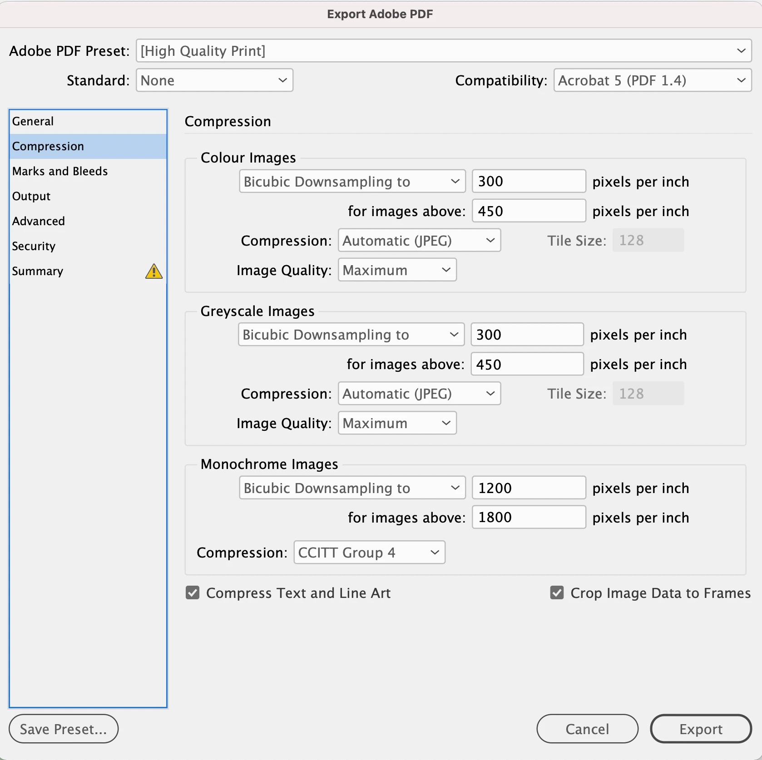Image resolution: width=762 pixels, height=760 pixels.
Task: Click Greyscale Images 300 resolution field
Action: point(527,335)
